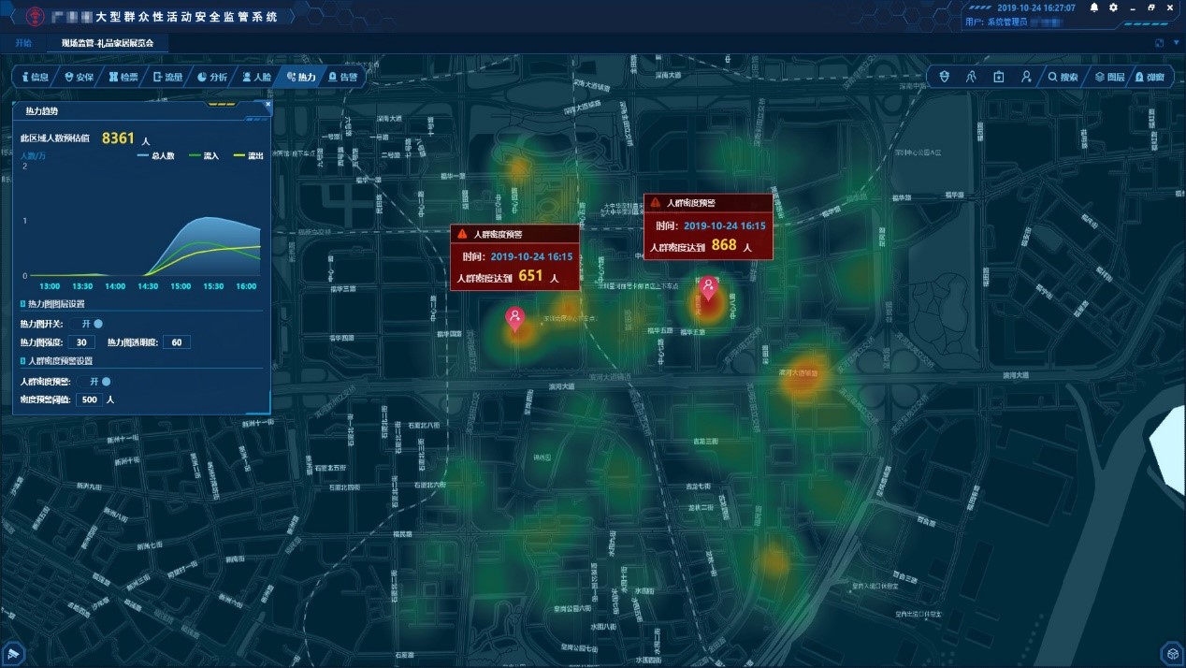Switch to the 开始 tab
1186x668 pixels.
[x=23, y=43]
